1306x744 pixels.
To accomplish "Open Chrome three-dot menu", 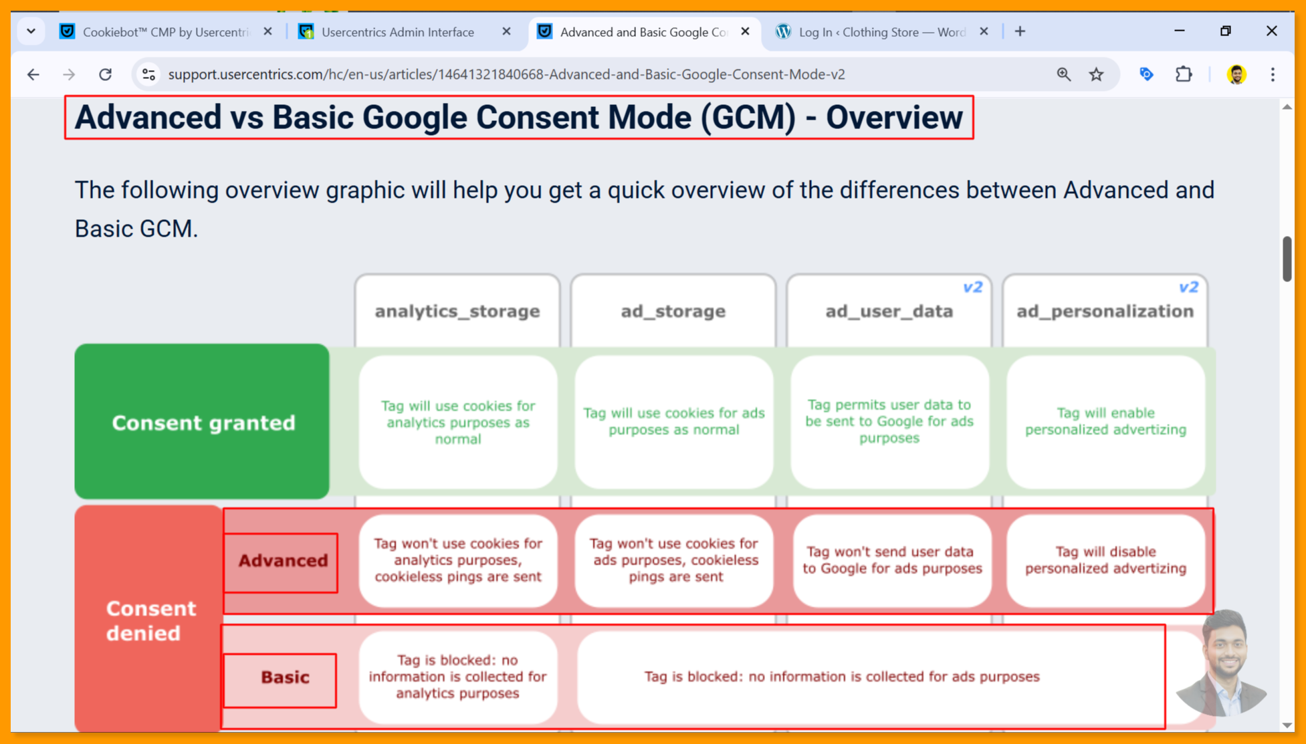I will pos(1273,74).
